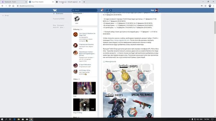Play the King of Viking video
Image resolution: width=216 pixels, height=121 pixels.
pyautogui.click(x=84, y=105)
